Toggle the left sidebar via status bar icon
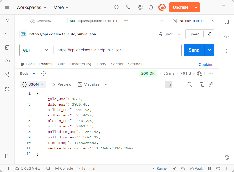 click(7, 168)
